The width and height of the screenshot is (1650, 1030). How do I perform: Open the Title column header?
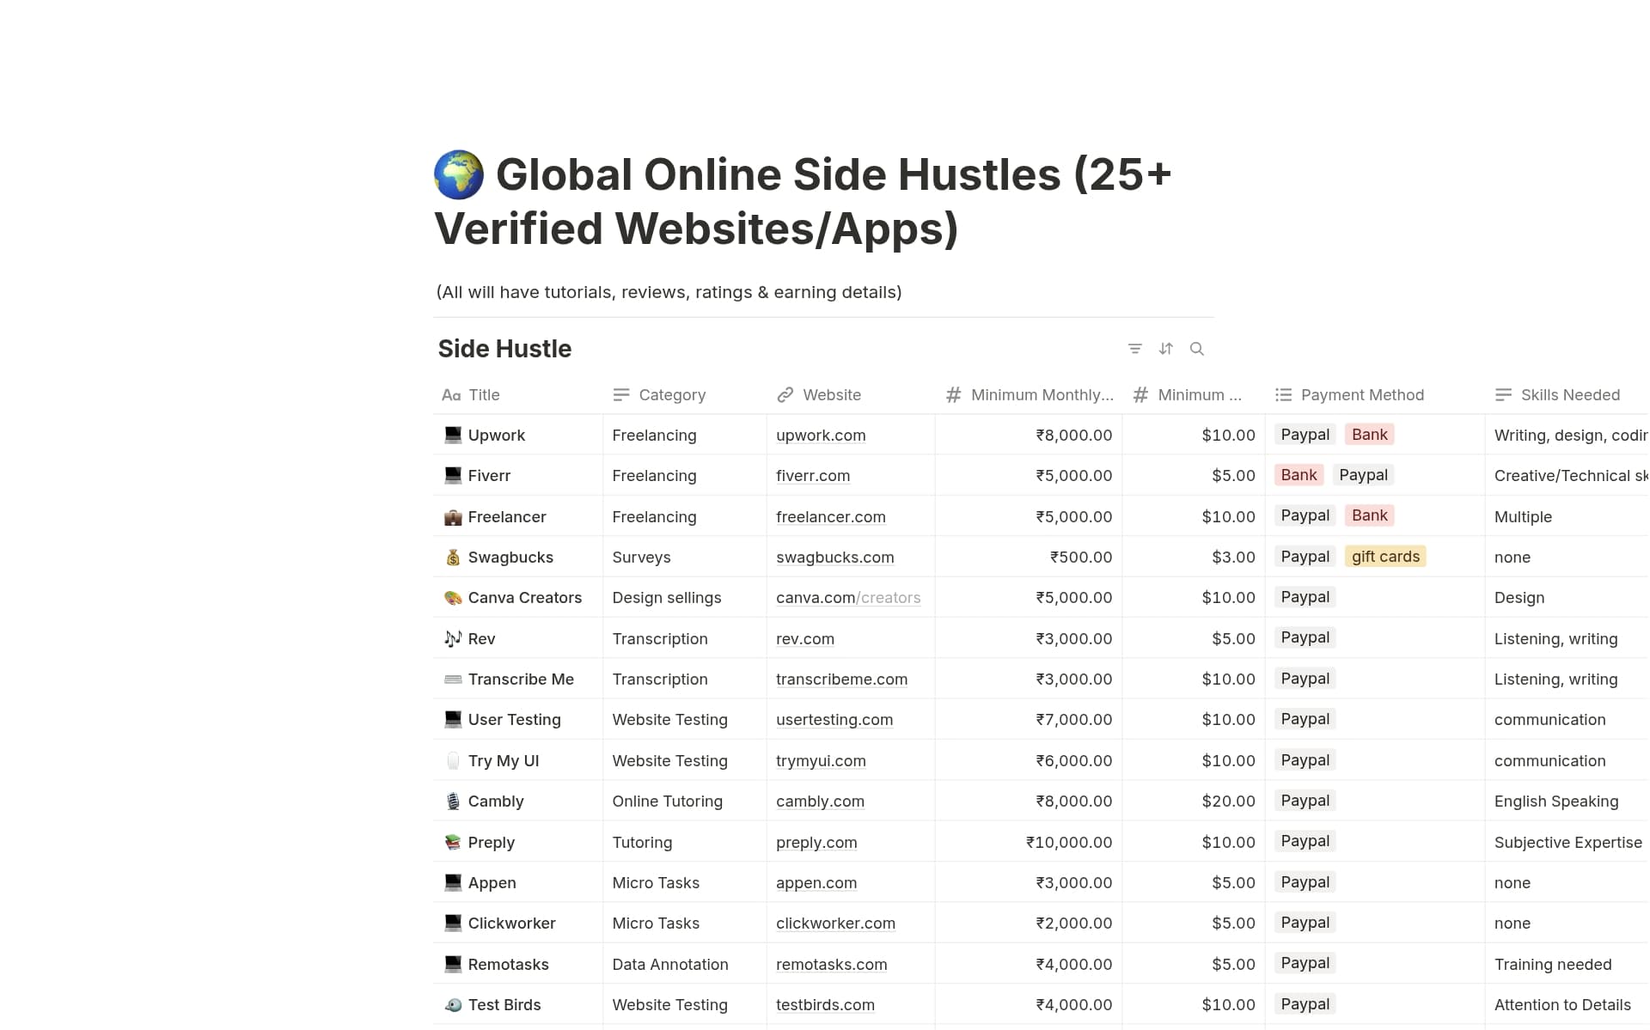(x=517, y=394)
